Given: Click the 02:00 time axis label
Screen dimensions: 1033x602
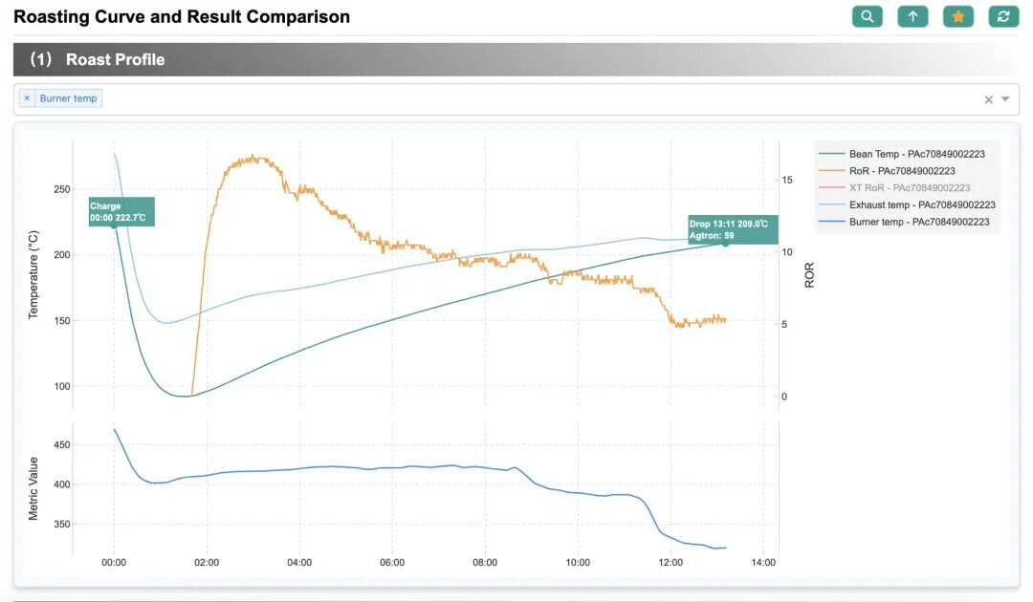Looking at the screenshot, I should pyautogui.click(x=207, y=563).
